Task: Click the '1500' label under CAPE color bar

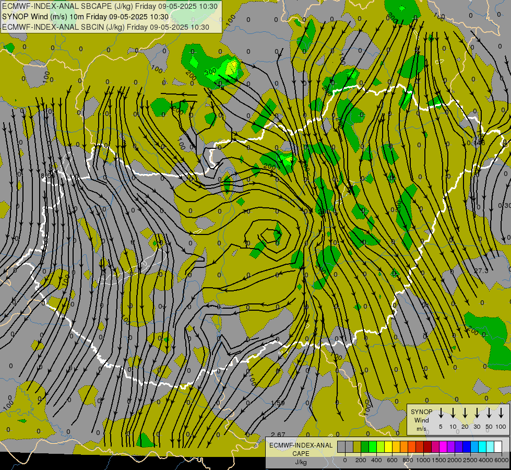Action: pos(439,460)
